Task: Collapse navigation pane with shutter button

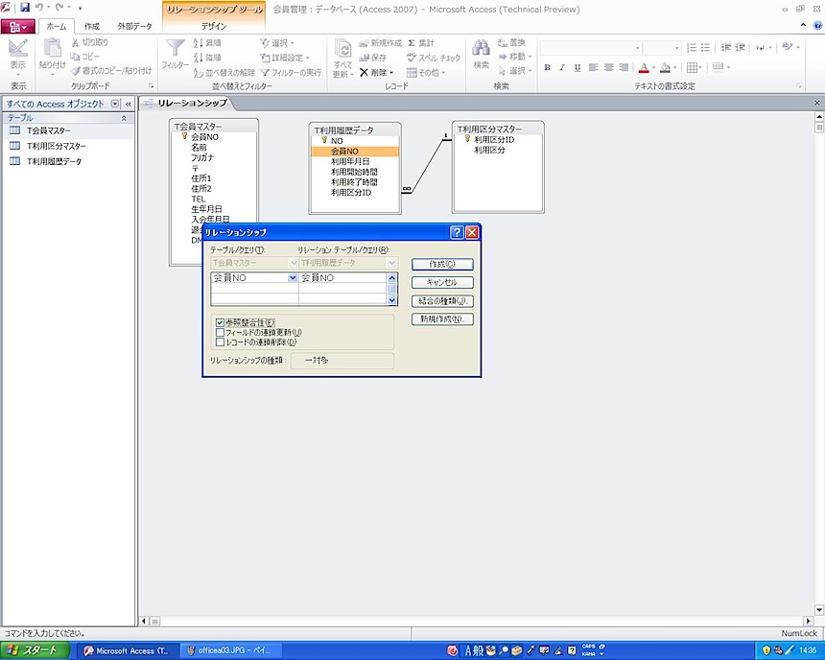Action: [x=129, y=104]
